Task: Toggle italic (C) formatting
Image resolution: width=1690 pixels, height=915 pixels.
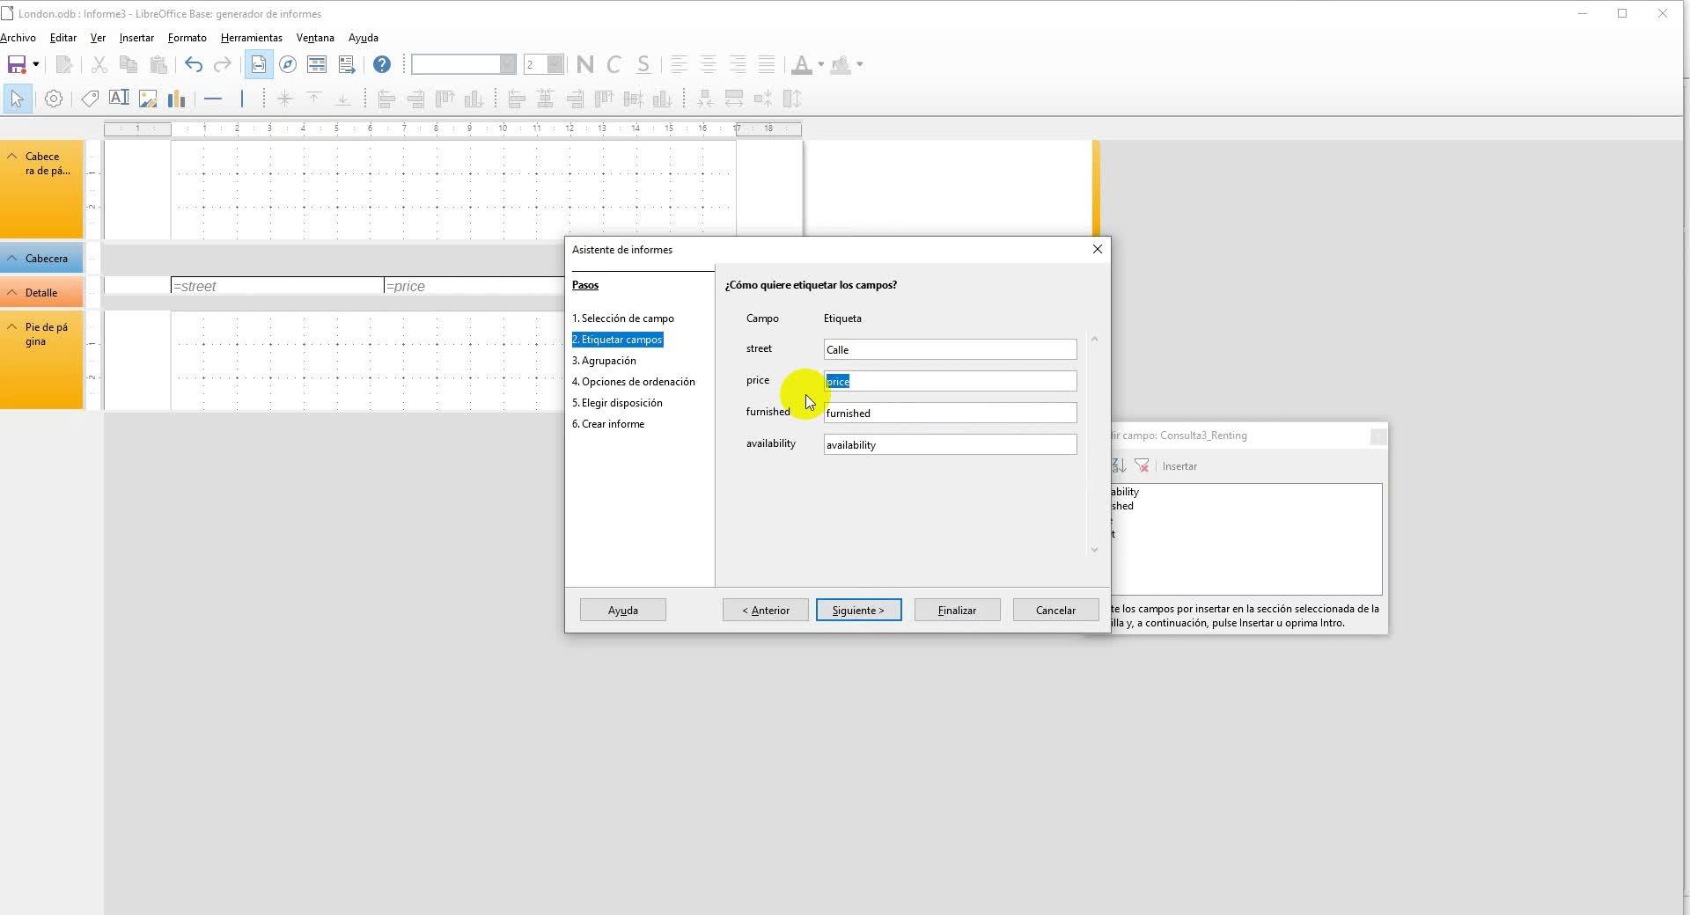Action: point(614,64)
